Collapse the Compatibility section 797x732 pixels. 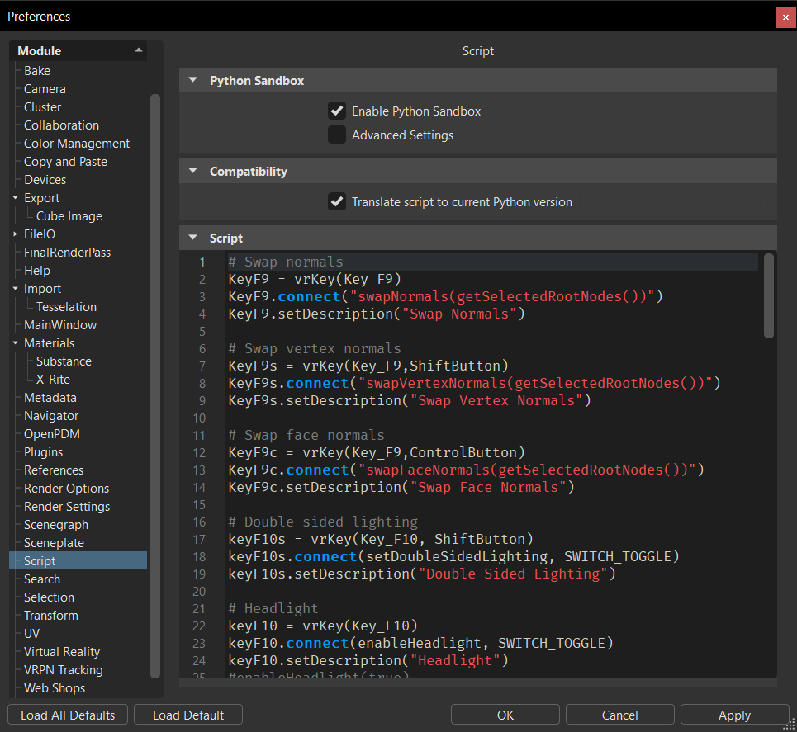(x=192, y=171)
